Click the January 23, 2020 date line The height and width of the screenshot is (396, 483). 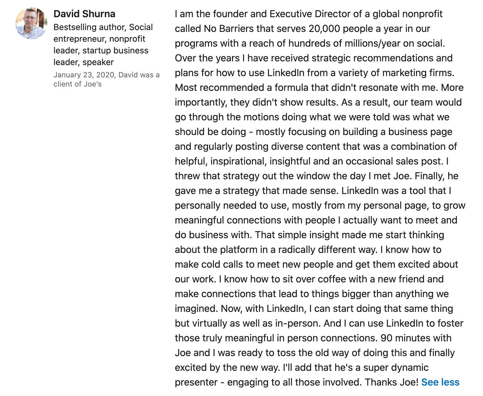coord(107,75)
